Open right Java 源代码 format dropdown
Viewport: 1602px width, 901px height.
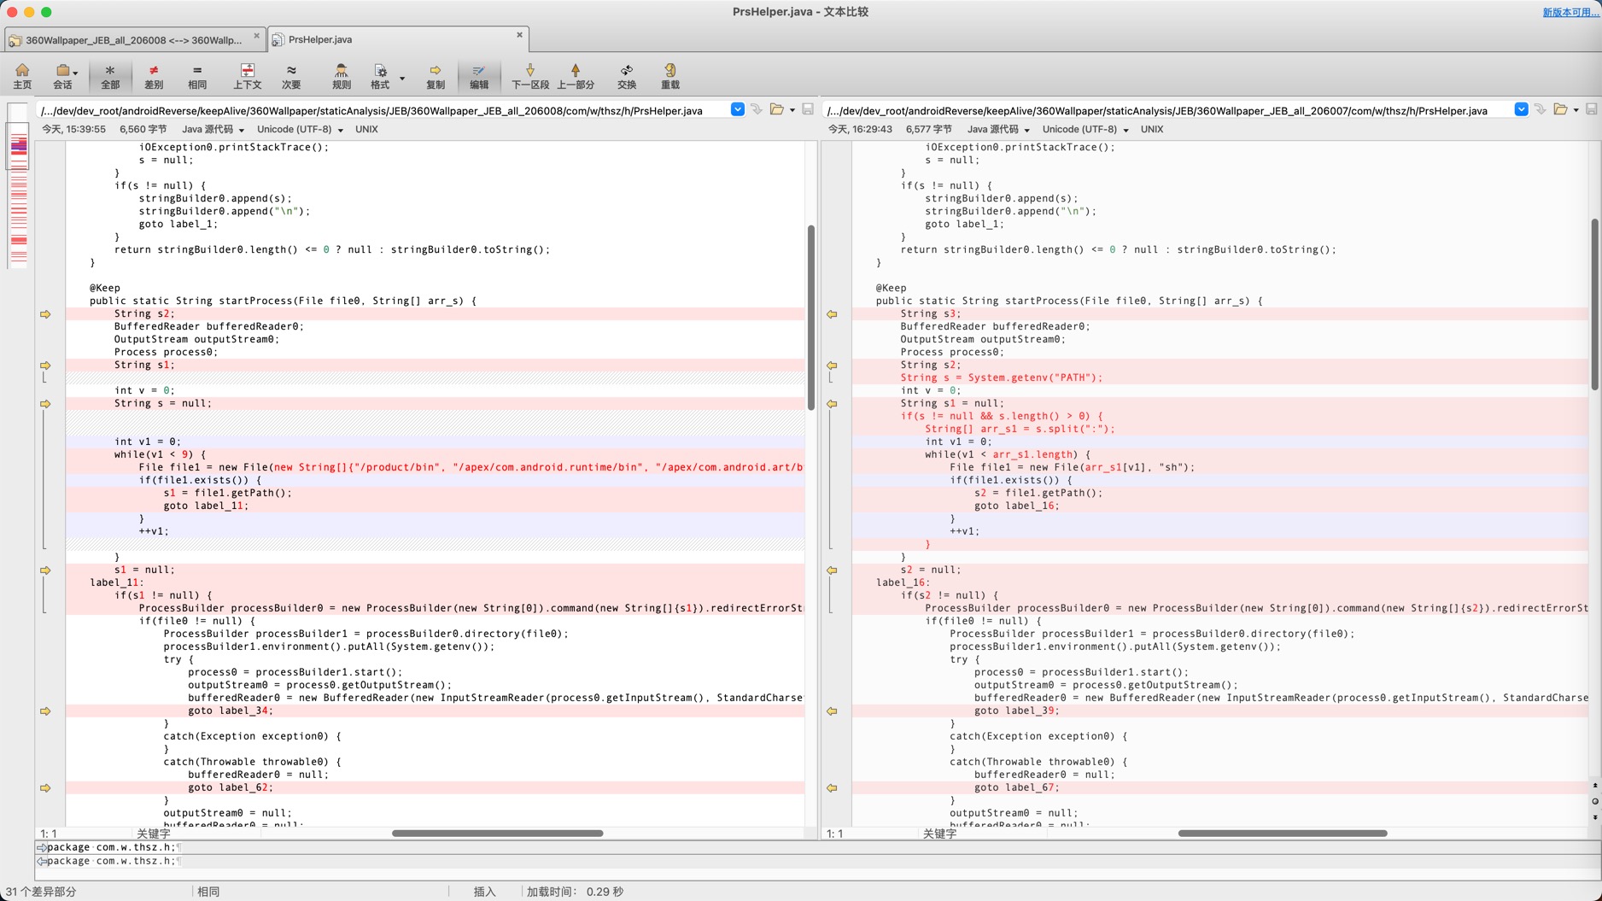click(998, 130)
